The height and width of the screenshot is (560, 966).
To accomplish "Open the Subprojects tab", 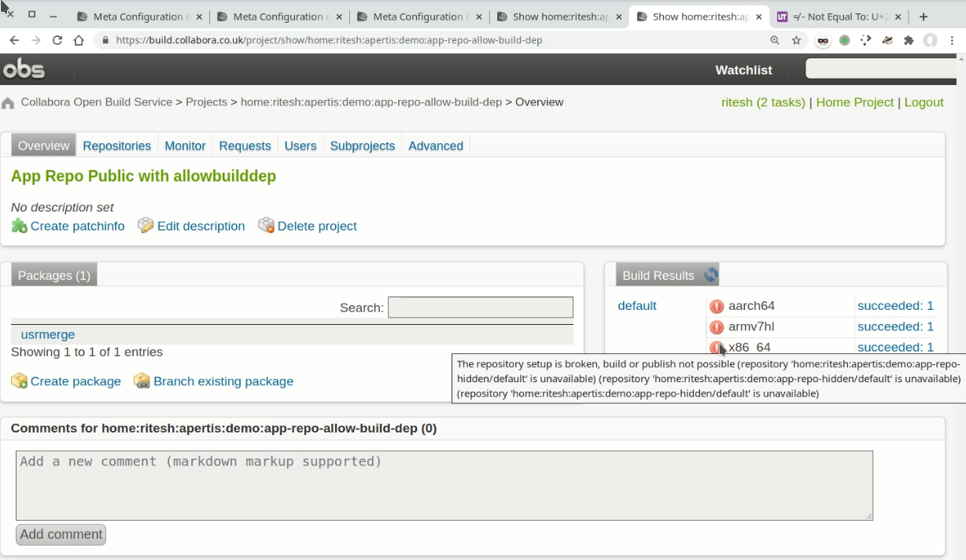I will (363, 146).
